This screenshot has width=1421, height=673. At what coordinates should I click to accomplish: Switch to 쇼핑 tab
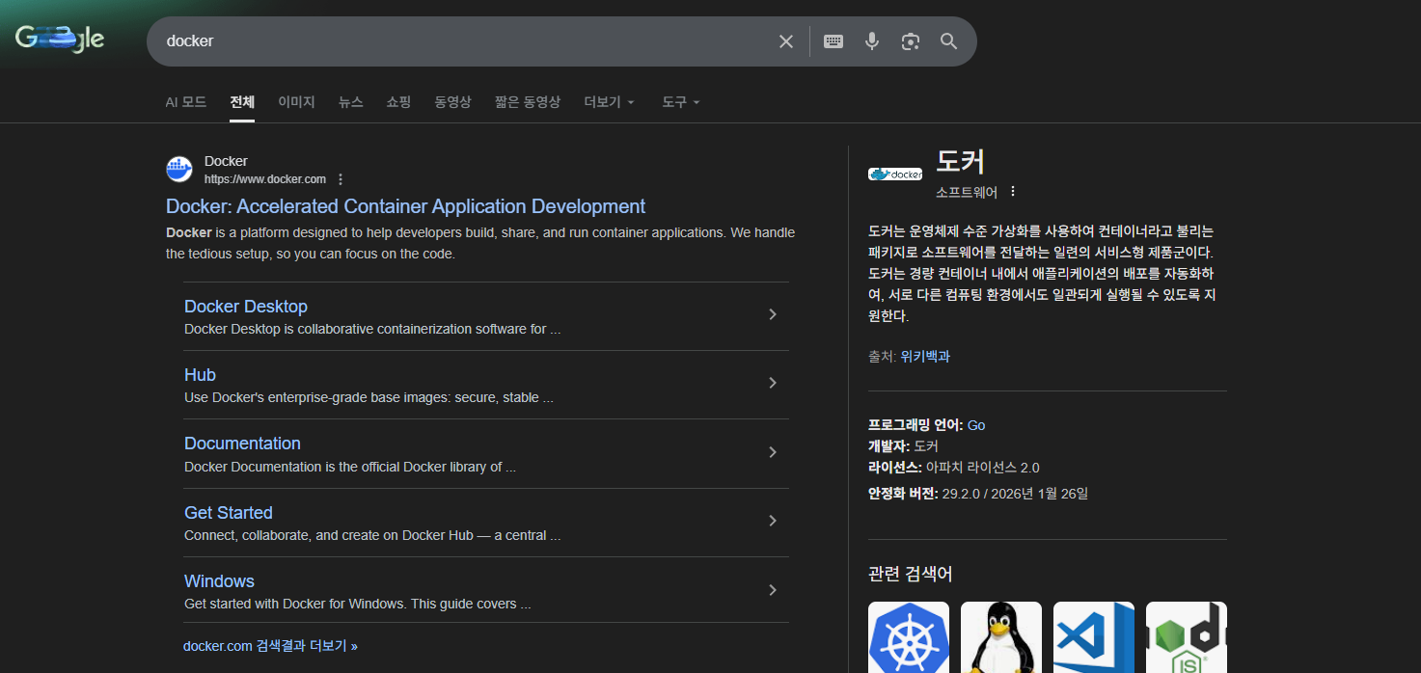pos(398,101)
